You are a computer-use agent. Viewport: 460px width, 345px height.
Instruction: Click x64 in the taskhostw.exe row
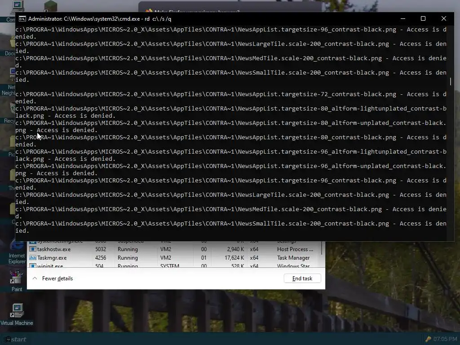254,249
